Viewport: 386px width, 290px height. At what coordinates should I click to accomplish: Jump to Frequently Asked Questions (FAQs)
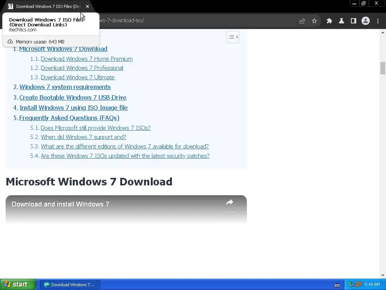[69, 118]
